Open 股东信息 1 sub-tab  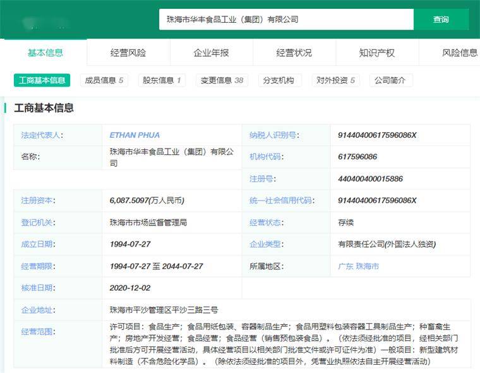[162, 80]
